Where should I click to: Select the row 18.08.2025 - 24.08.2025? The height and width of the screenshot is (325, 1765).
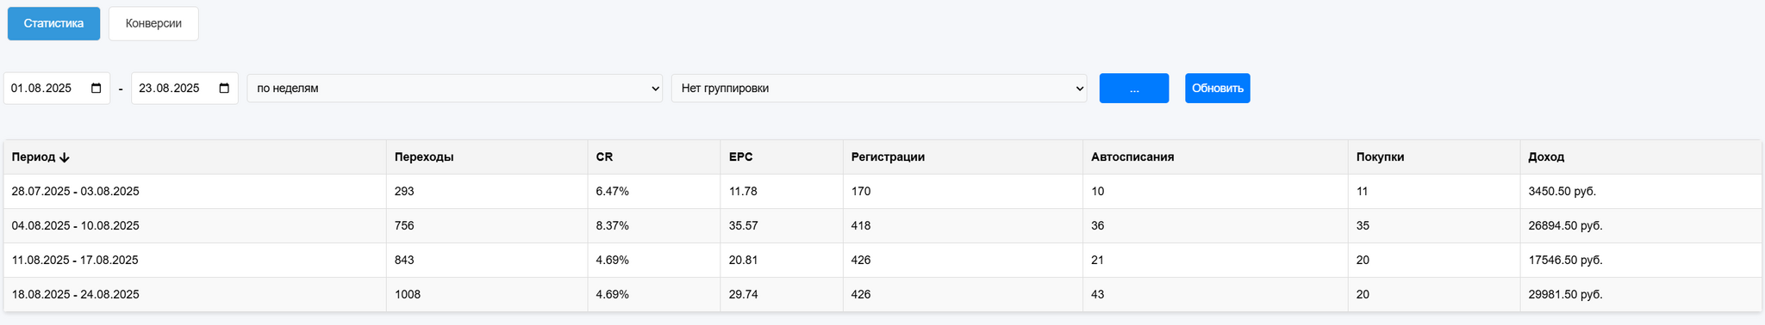point(882,295)
